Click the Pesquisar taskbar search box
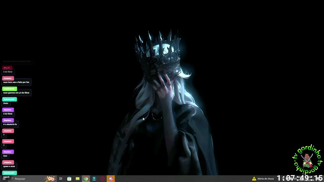Image resolution: width=324 pixels, height=182 pixels. coord(32,179)
